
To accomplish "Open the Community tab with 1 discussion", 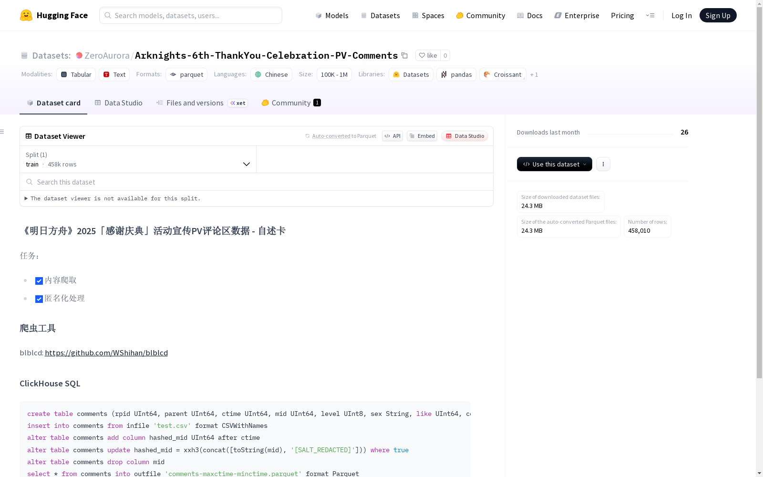I will point(291,103).
